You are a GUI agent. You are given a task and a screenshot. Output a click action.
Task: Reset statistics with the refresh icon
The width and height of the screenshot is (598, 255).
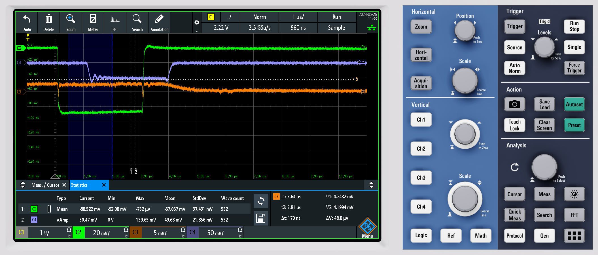click(260, 201)
